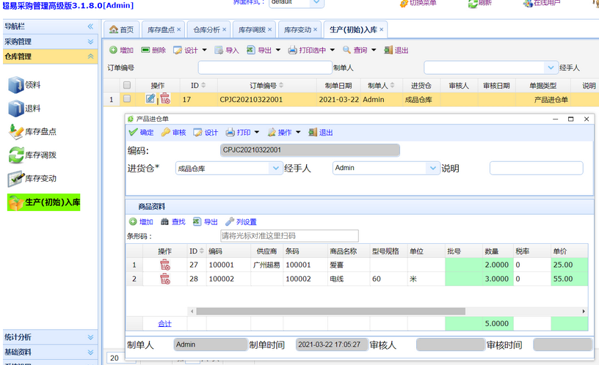Sort by the ID column header
This screenshot has height=365, width=599.
198,85
